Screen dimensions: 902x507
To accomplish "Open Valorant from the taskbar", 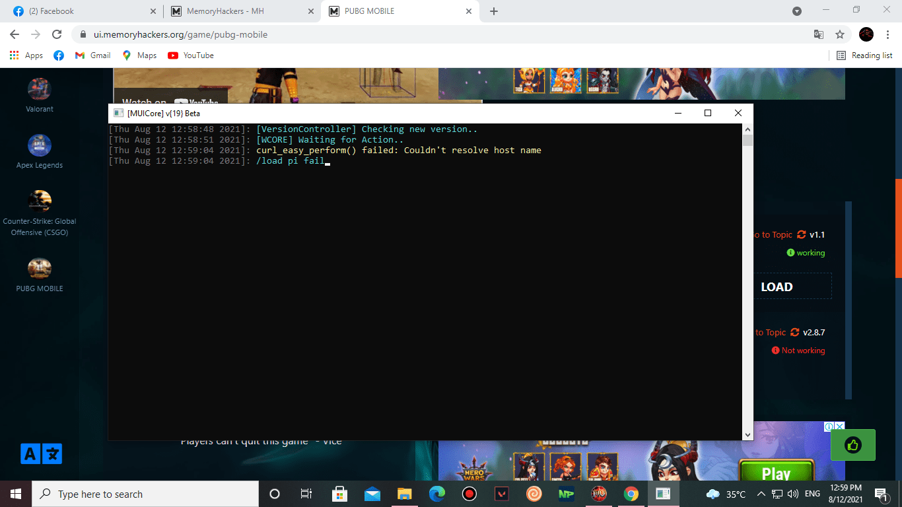I will (x=501, y=494).
